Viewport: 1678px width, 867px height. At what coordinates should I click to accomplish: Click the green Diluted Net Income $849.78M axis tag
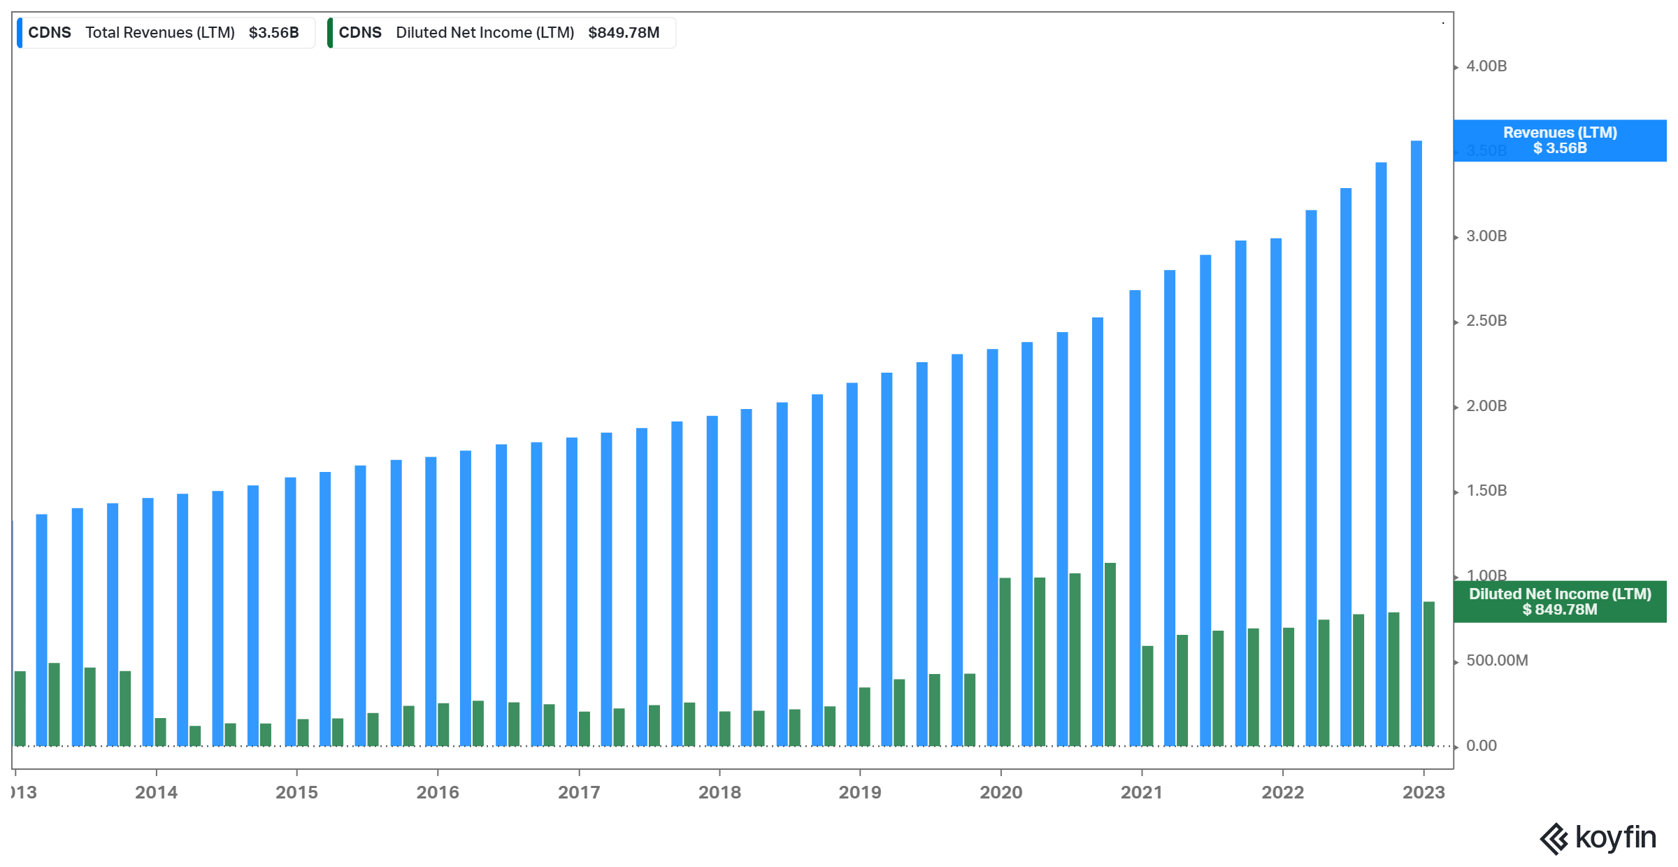pos(1559,602)
